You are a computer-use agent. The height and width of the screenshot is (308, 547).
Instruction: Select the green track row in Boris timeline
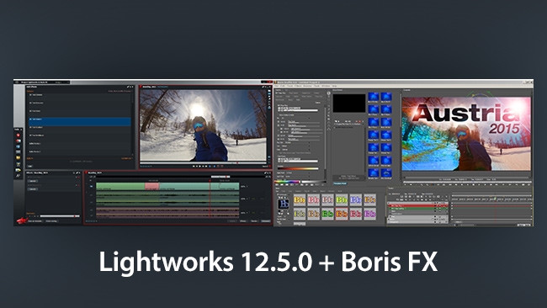418,209
